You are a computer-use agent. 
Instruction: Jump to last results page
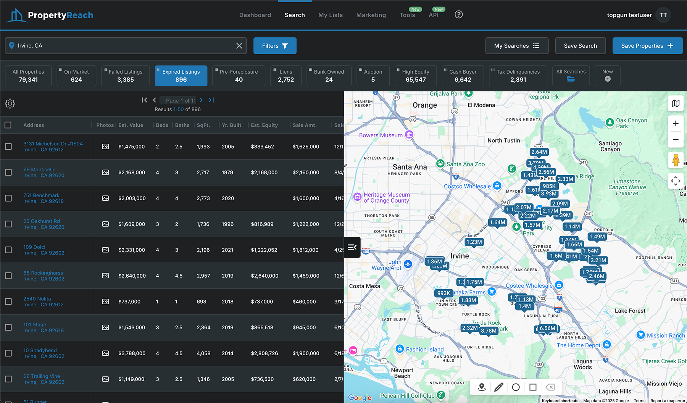[211, 100]
